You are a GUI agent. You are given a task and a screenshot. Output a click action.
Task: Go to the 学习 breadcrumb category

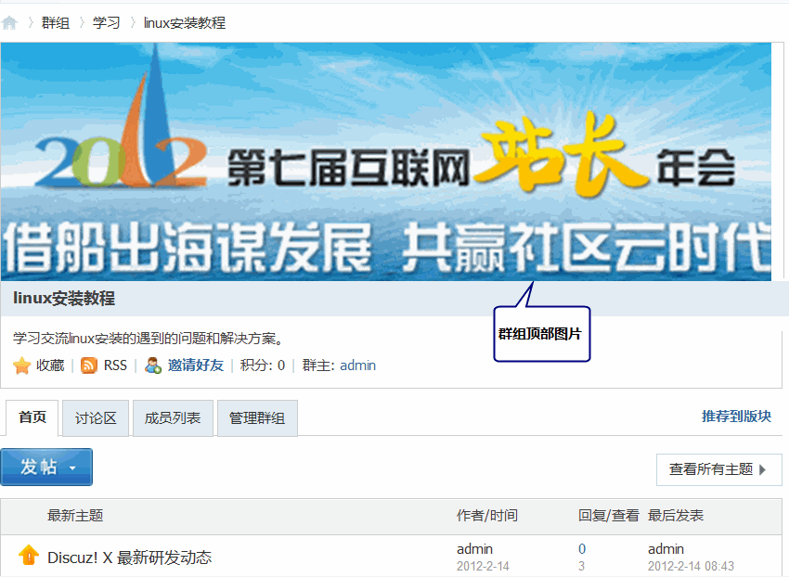click(x=107, y=23)
